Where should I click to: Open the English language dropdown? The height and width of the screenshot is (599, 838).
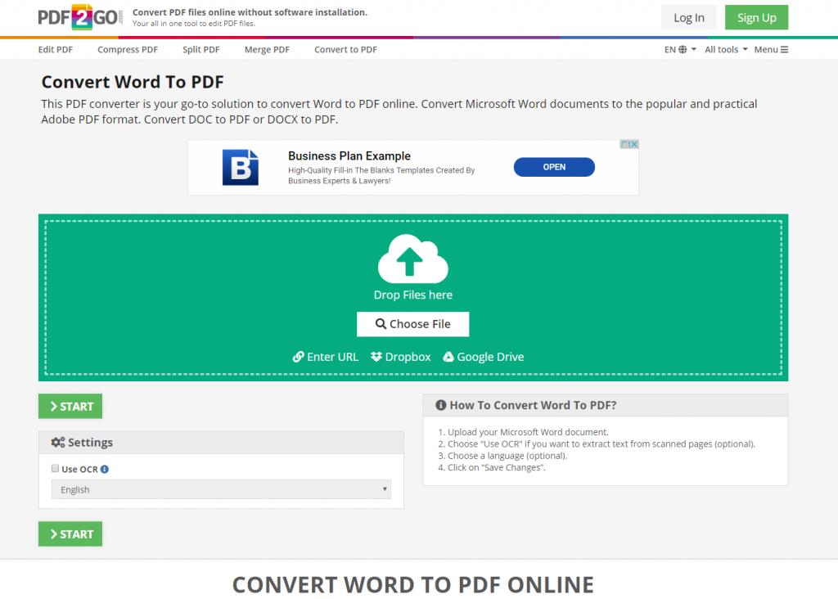[x=221, y=489]
